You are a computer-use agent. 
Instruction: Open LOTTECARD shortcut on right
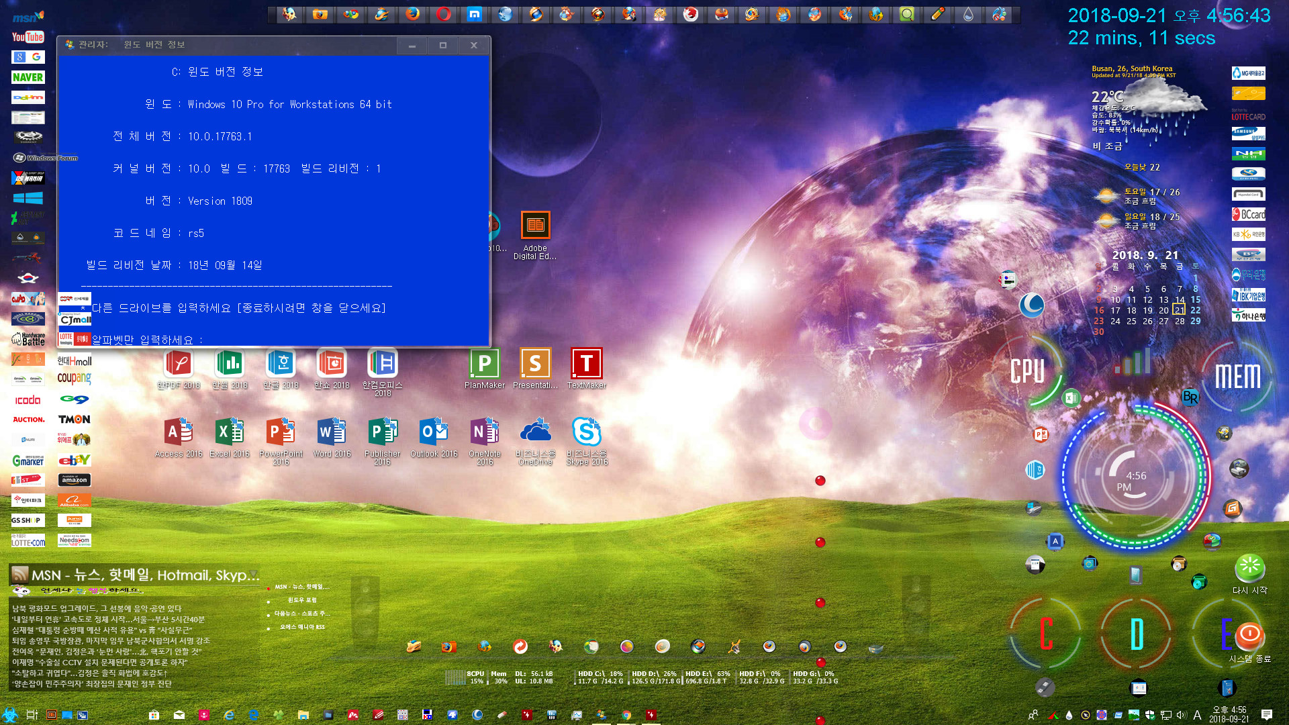click(1248, 114)
